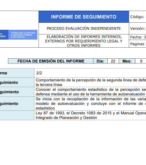The height and width of the screenshot is (165, 146).
Task: Select the Código field
Action: (x=138, y=17)
